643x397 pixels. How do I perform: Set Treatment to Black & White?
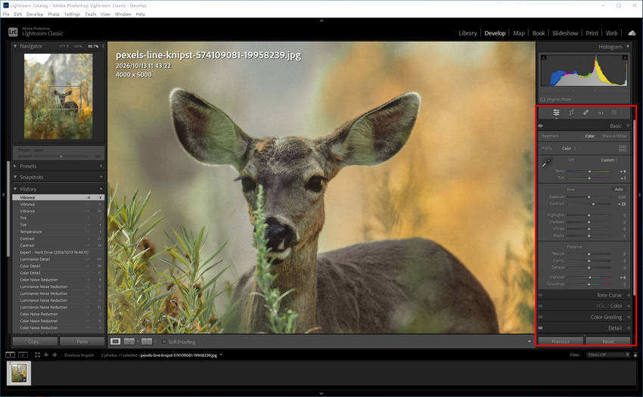click(614, 136)
